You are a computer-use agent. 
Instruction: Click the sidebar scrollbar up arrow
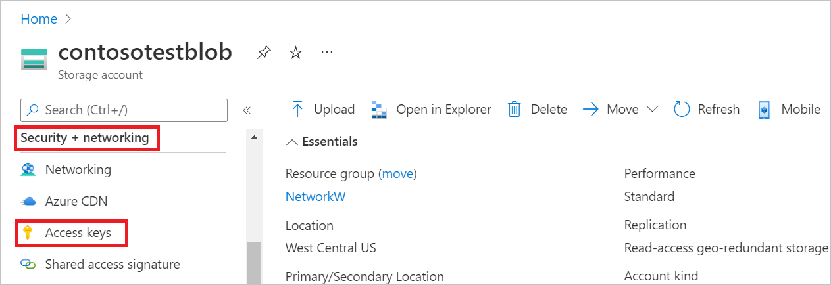coord(254,137)
